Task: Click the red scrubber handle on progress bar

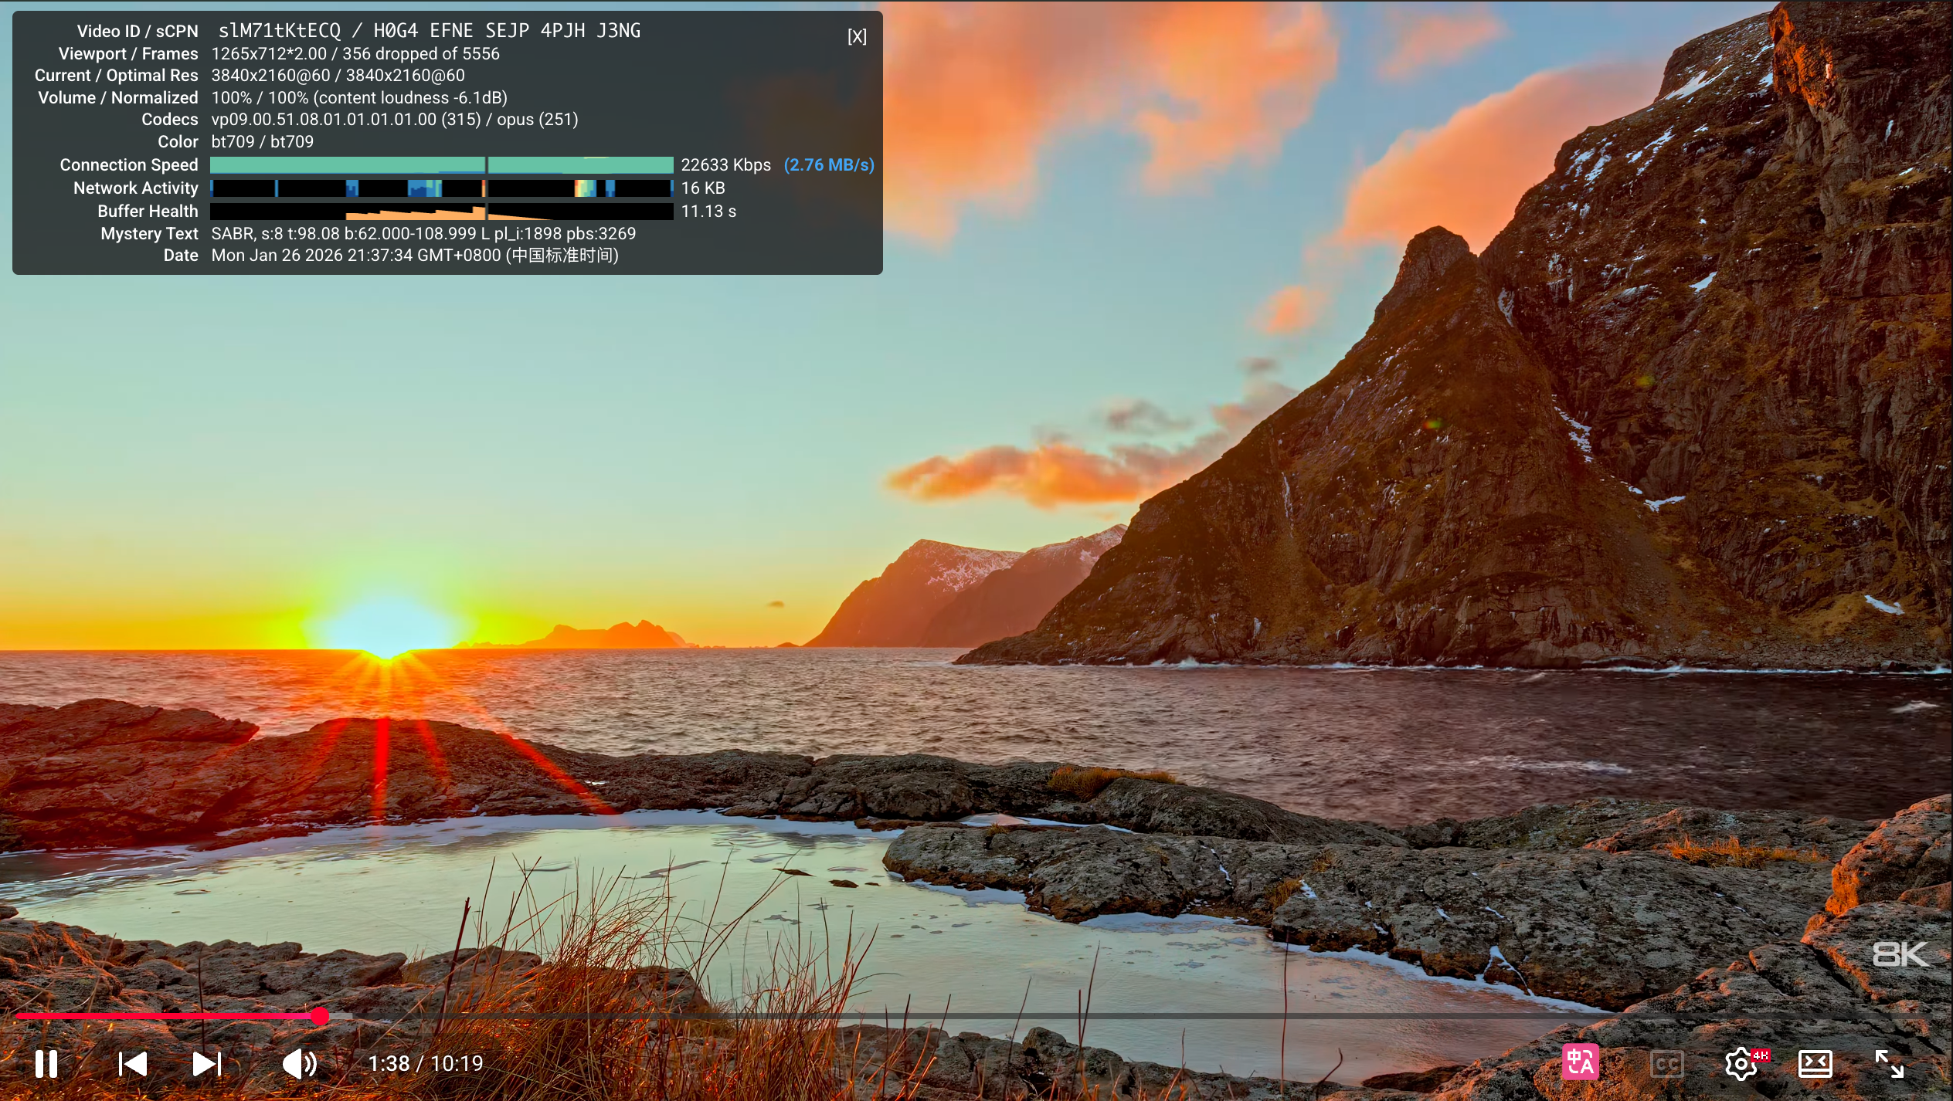Action: click(320, 1016)
